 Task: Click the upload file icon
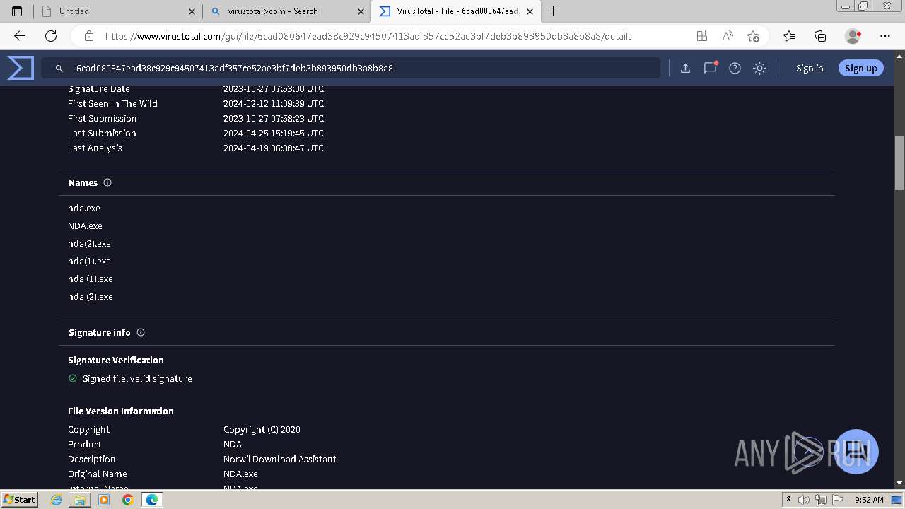tap(685, 68)
